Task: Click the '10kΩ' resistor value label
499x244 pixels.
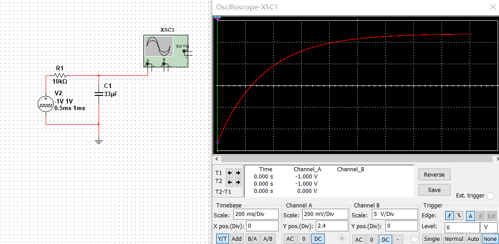Action: pyautogui.click(x=60, y=82)
